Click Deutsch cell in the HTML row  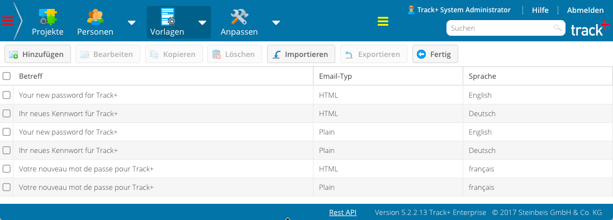pos(482,114)
